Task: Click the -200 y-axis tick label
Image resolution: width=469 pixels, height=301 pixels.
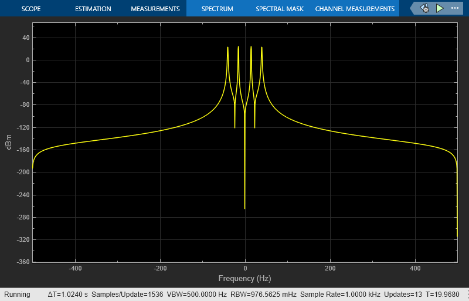Action: pyautogui.click(x=23, y=173)
